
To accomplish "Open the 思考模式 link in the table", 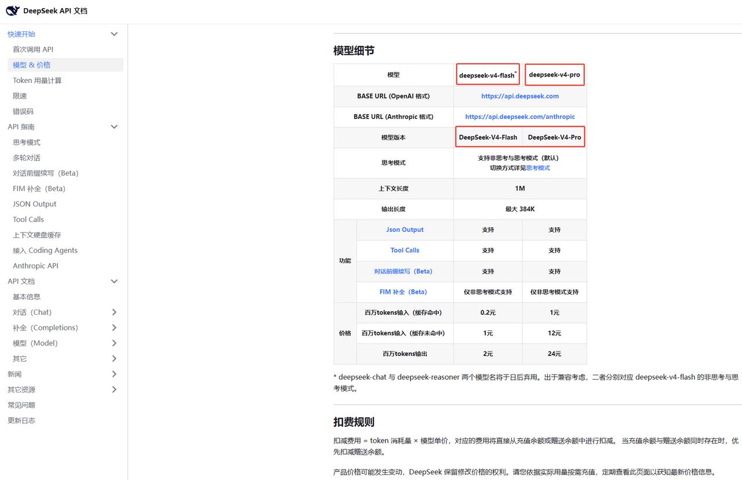I will tap(538, 168).
